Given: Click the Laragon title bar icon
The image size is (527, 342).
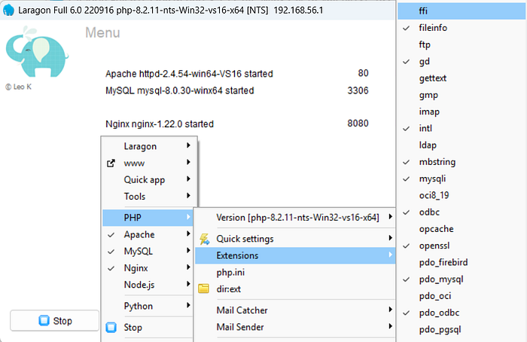Looking at the screenshot, I should 9,10.
